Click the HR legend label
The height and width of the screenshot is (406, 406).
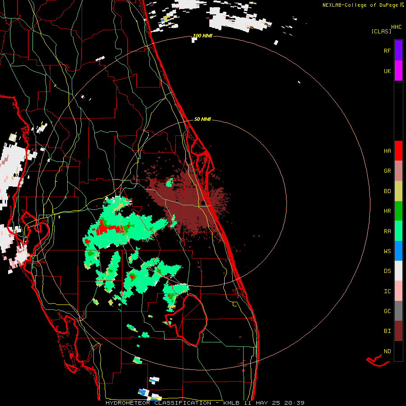387,211
